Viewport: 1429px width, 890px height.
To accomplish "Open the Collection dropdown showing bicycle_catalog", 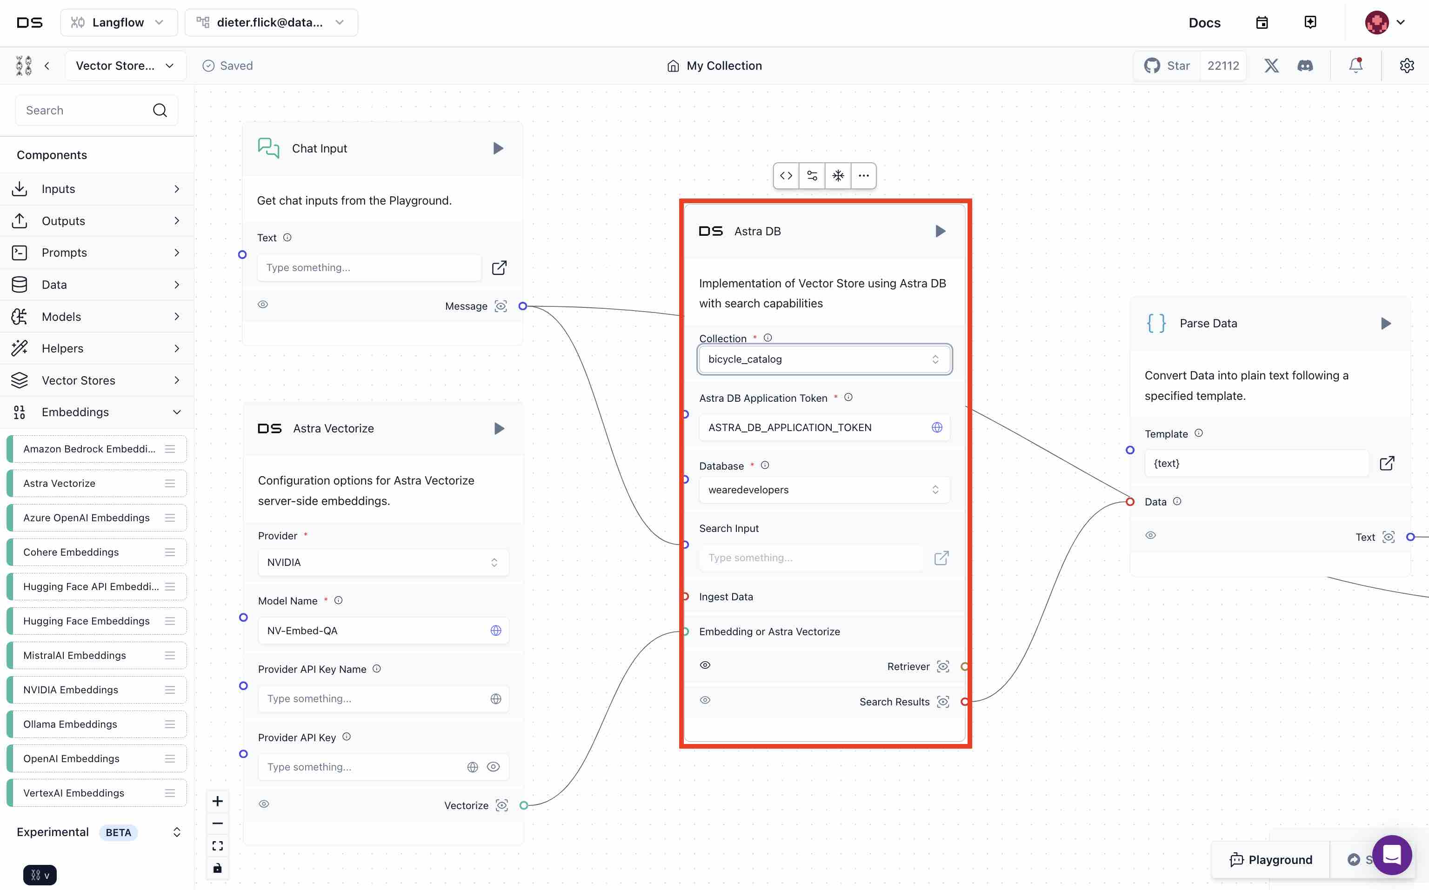I will tap(824, 359).
